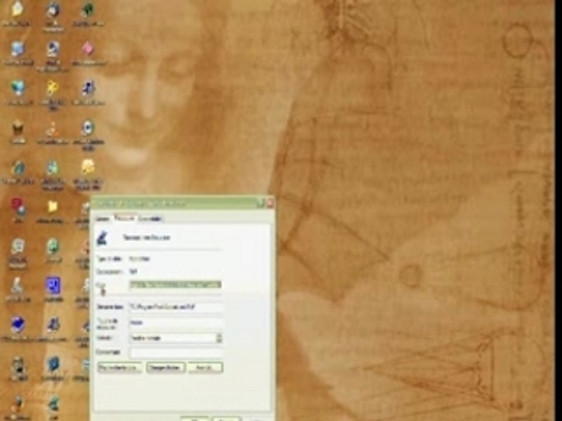Click the green-highlighted Target path field
Viewport: 562px width, 421px height.
pos(175,285)
